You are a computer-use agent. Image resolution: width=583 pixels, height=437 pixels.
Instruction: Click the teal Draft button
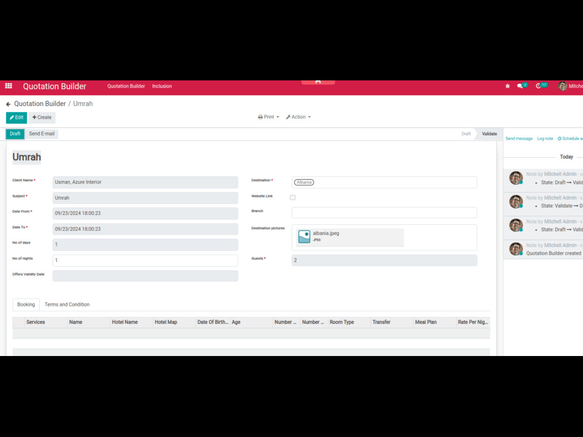click(15, 134)
